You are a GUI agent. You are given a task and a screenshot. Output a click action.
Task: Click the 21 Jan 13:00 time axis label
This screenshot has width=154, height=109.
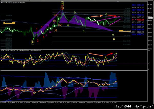pyautogui.click(x=82, y=103)
